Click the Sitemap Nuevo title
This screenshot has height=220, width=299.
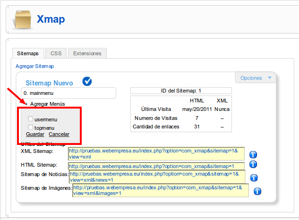pyautogui.click(x=49, y=83)
